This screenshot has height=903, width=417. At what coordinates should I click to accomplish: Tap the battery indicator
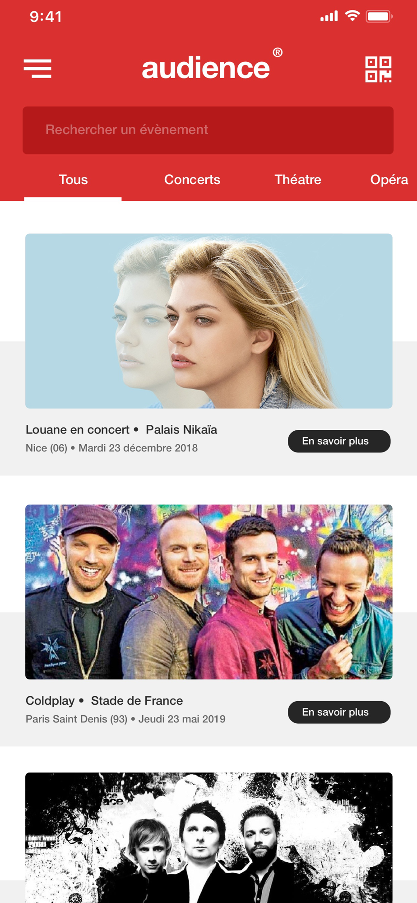379,17
